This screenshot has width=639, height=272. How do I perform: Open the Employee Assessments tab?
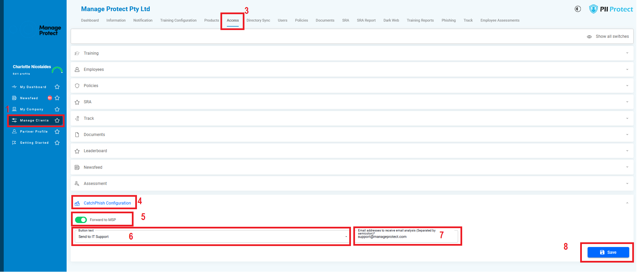point(500,21)
